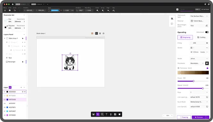Select the Text tool in bottom toolbar
213x122 pixels.
point(106,114)
